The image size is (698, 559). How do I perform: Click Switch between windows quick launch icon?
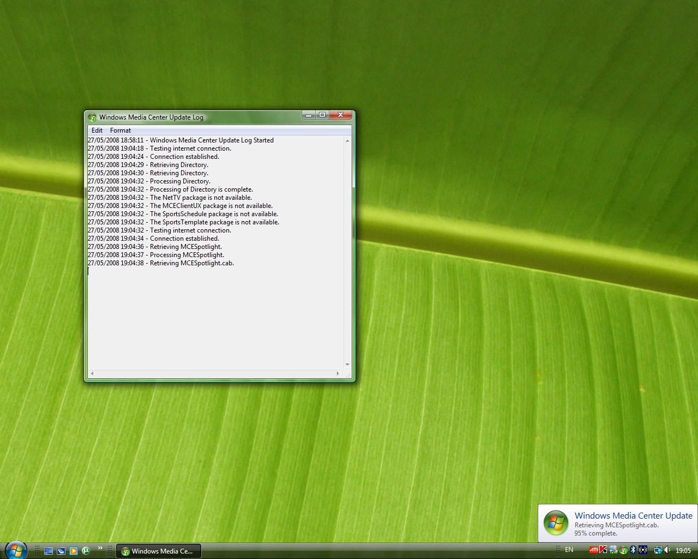pos(61,551)
